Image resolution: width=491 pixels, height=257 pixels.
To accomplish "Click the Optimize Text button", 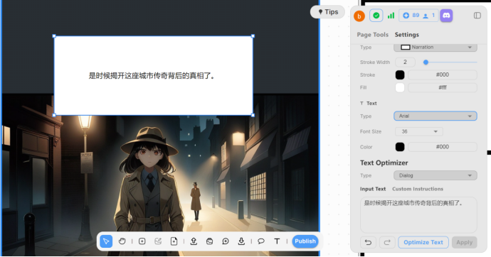I will tap(423, 242).
